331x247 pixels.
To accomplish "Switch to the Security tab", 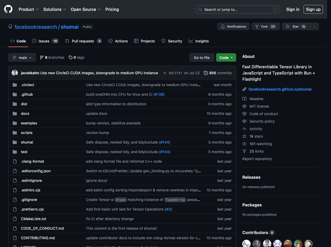I will 172,41.
